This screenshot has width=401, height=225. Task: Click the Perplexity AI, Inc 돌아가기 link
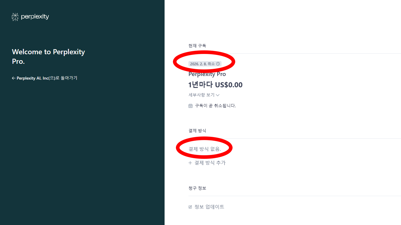coord(45,78)
